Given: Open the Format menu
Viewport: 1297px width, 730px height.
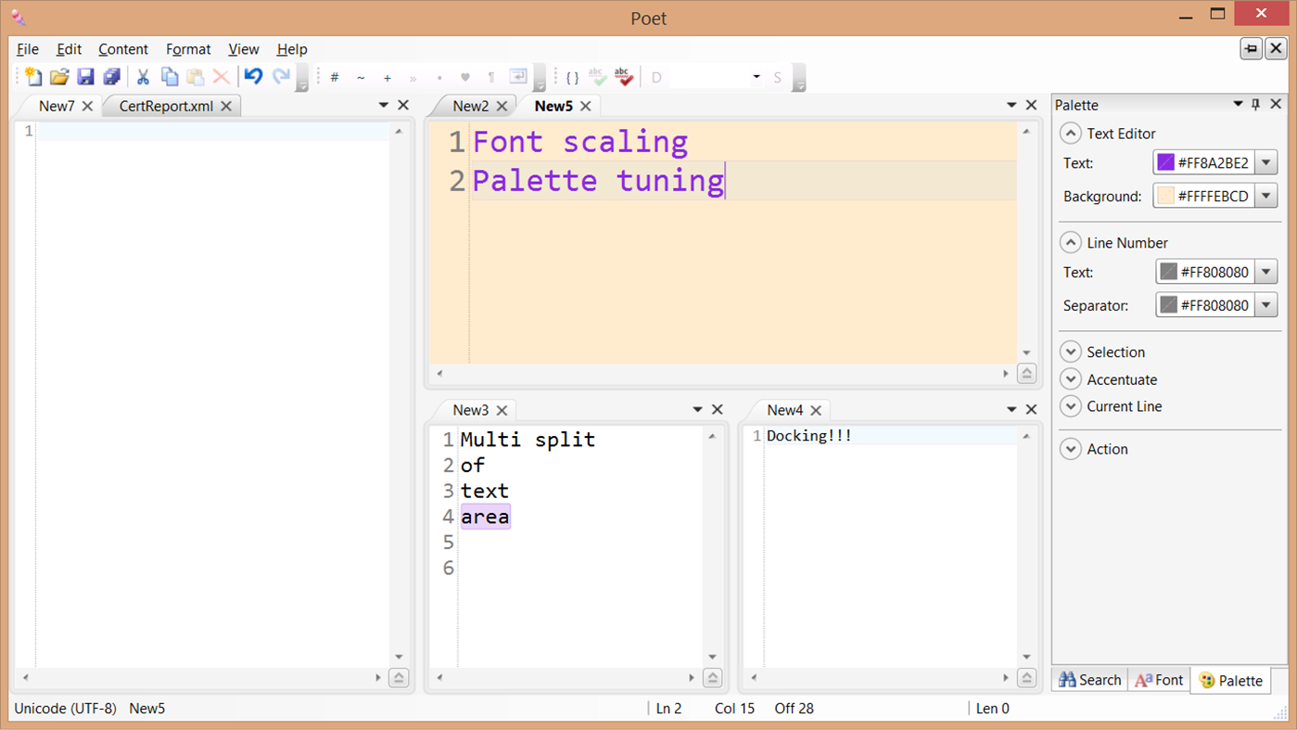Looking at the screenshot, I should pos(188,49).
